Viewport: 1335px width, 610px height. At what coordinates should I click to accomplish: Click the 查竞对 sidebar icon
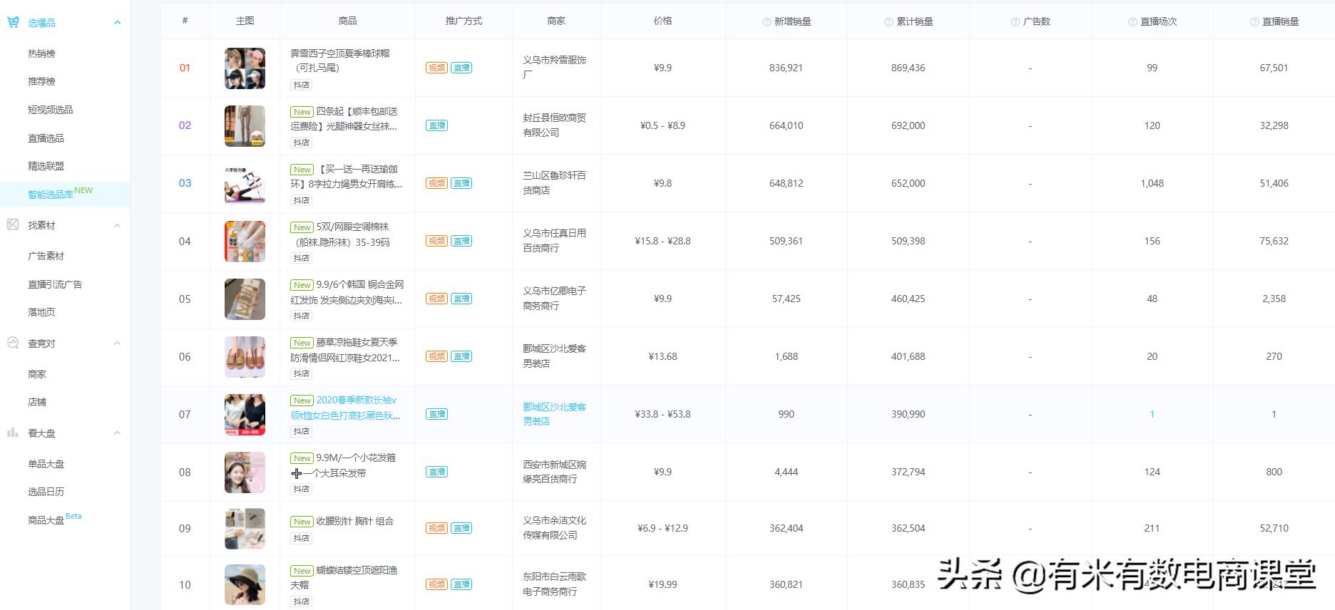13,343
